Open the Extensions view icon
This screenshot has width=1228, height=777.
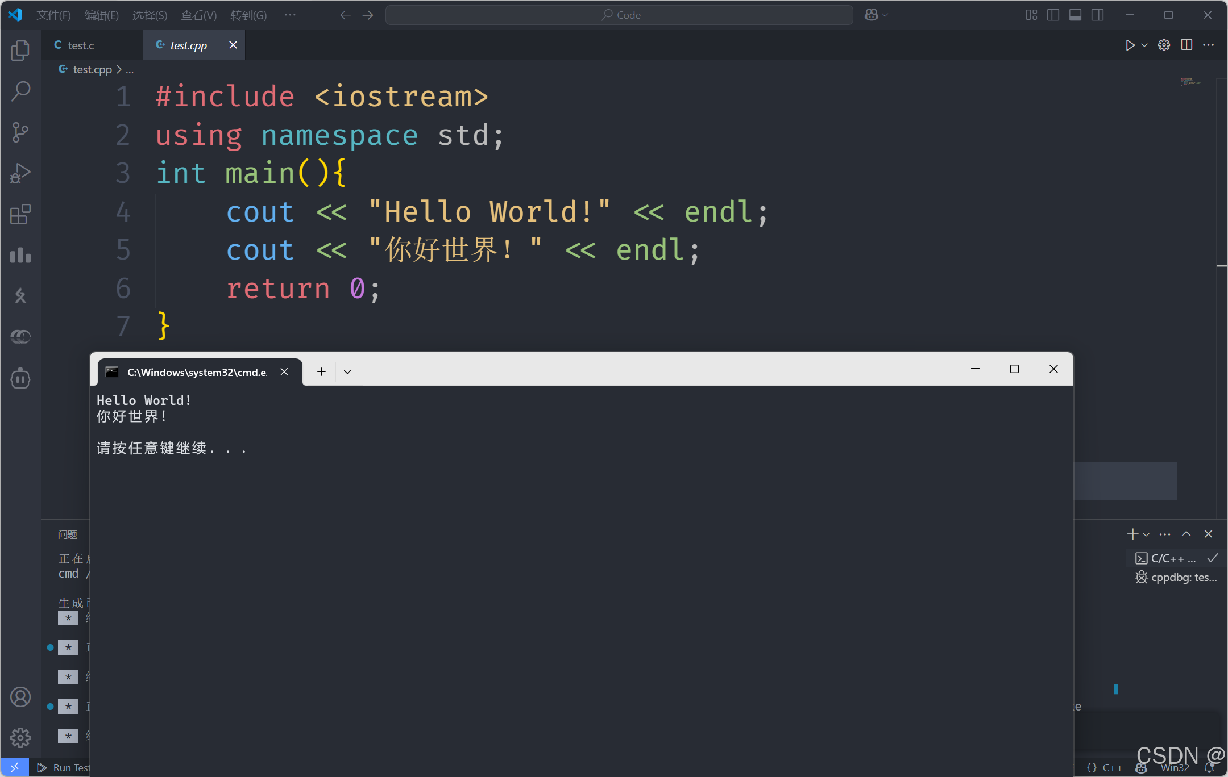coord(20,214)
